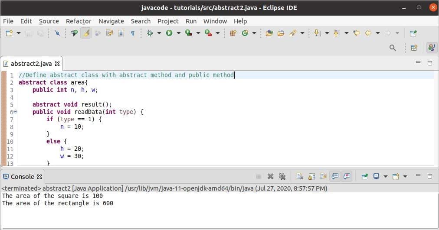439x230 pixels.
Task: Toggle Show Console on Standard Error icon
Action: [347, 176]
